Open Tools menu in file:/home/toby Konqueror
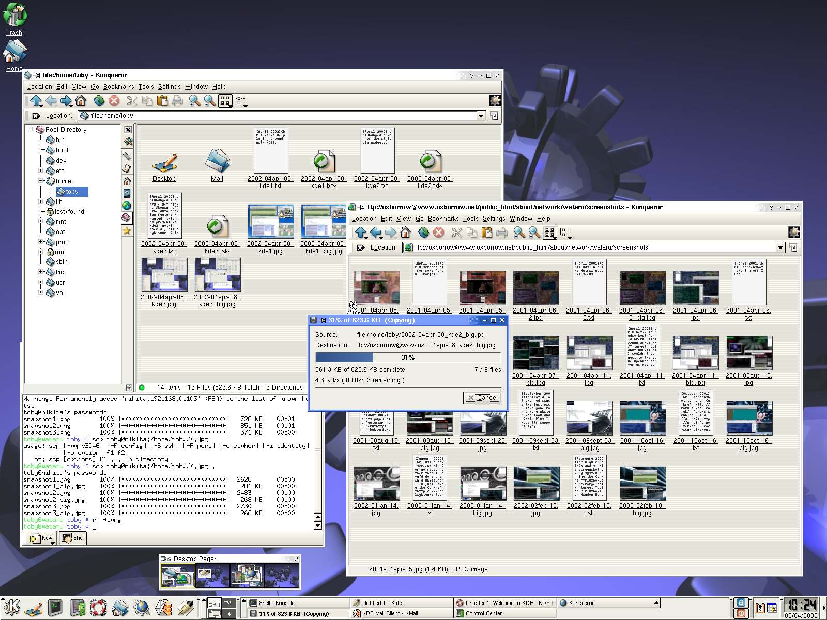Screen dimensions: 827x620 (146, 87)
